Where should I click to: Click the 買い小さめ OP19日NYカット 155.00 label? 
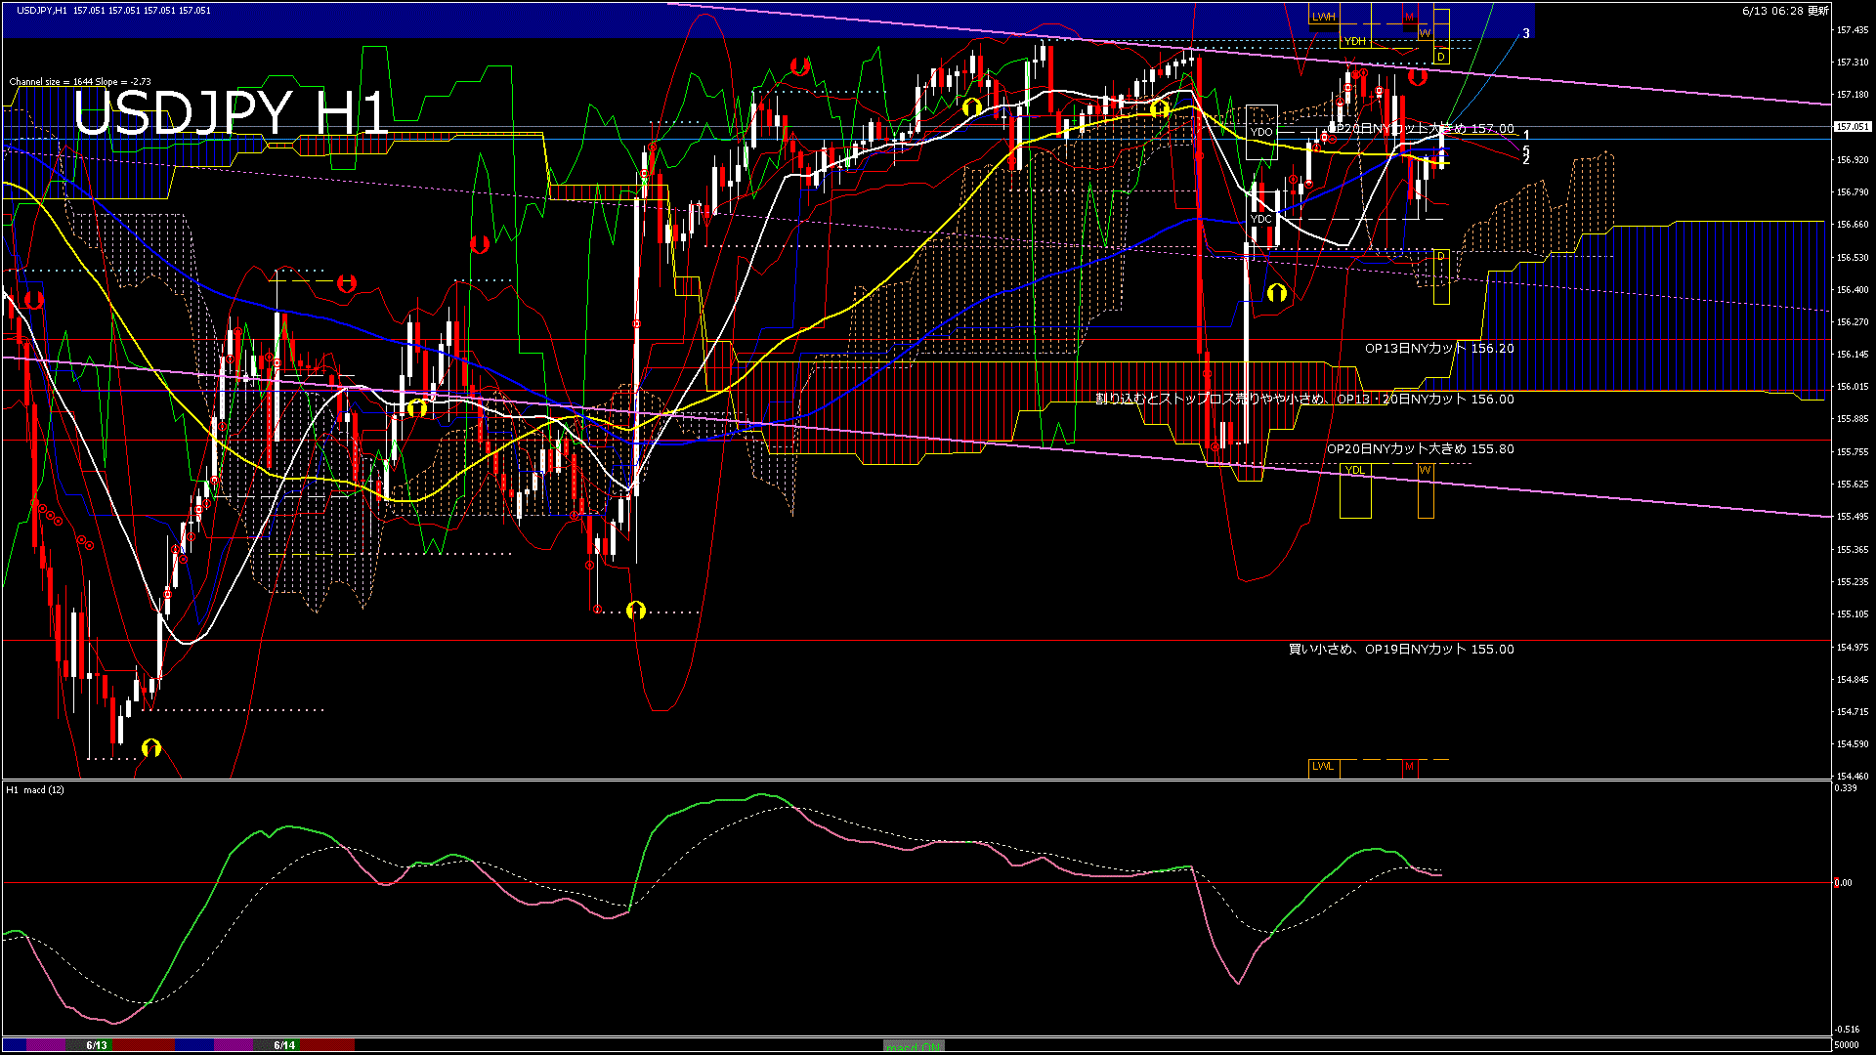[x=1401, y=649]
